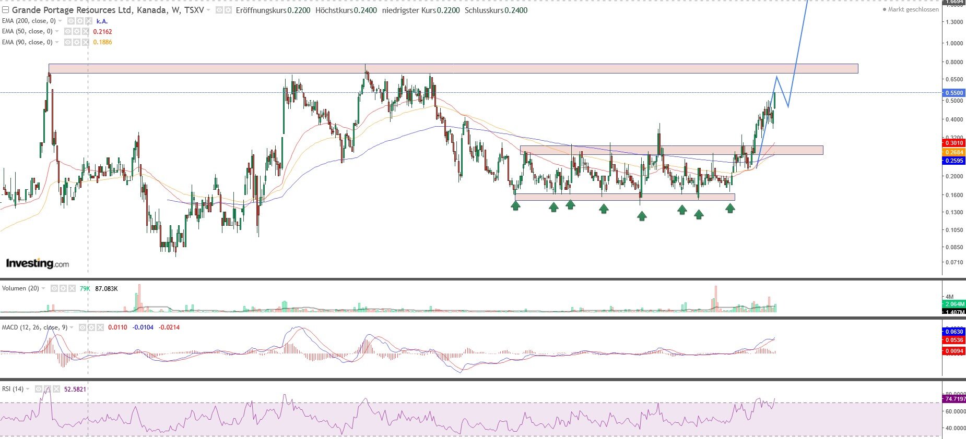This screenshot has height=439, width=966.
Task: Hide EMA 200 line via eye icon
Action: click(70, 21)
